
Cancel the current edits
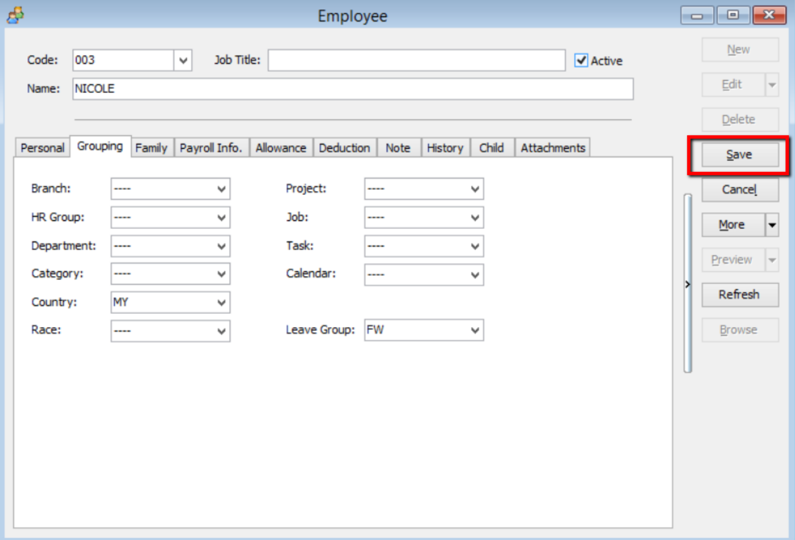pos(739,190)
